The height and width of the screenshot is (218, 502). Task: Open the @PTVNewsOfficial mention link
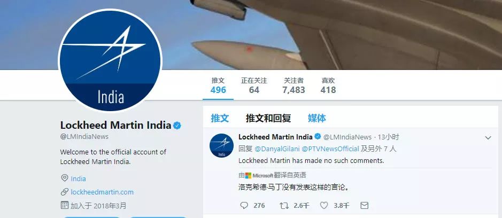[330, 149]
